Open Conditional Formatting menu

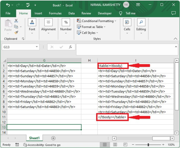click(x=96, y=21)
